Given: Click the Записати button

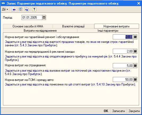Looking at the screenshot, I should [x=118, y=111].
